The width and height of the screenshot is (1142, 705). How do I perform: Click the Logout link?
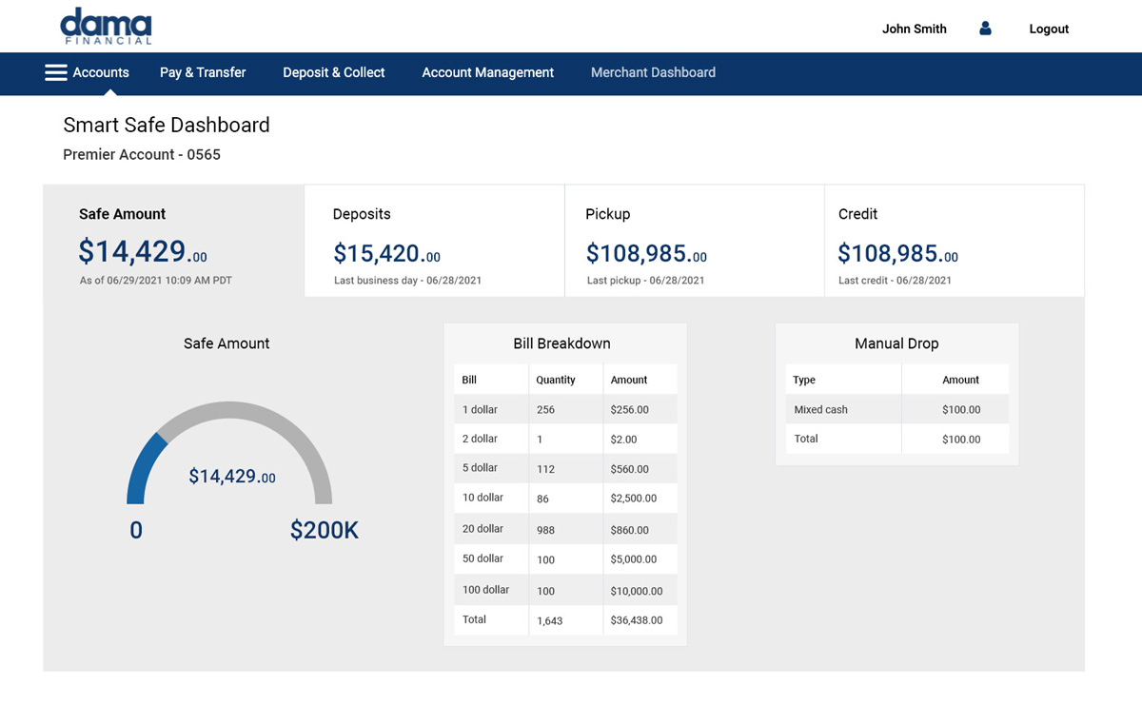[x=1049, y=29]
